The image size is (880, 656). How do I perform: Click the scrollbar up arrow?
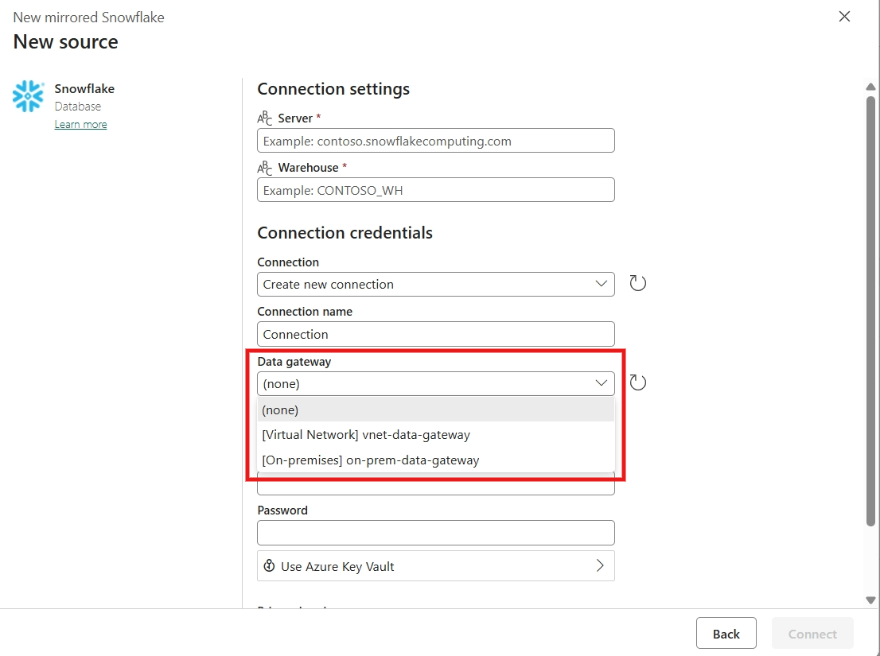[871, 86]
